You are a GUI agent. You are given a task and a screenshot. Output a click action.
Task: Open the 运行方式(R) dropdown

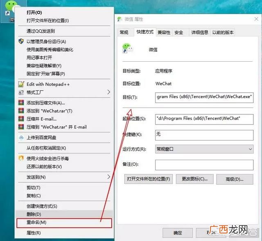click(204, 149)
